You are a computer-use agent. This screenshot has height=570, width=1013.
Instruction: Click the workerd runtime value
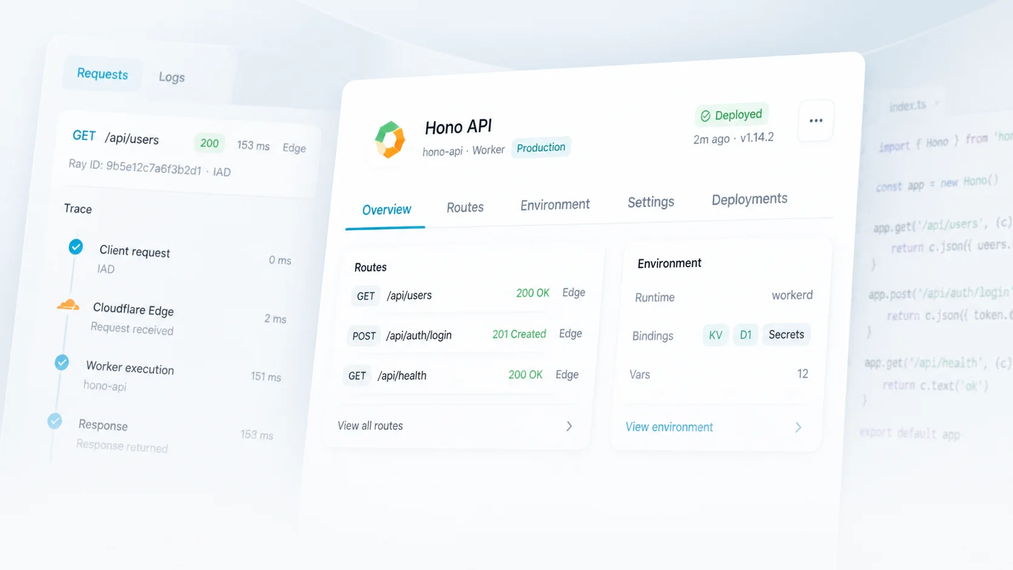click(x=792, y=295)
